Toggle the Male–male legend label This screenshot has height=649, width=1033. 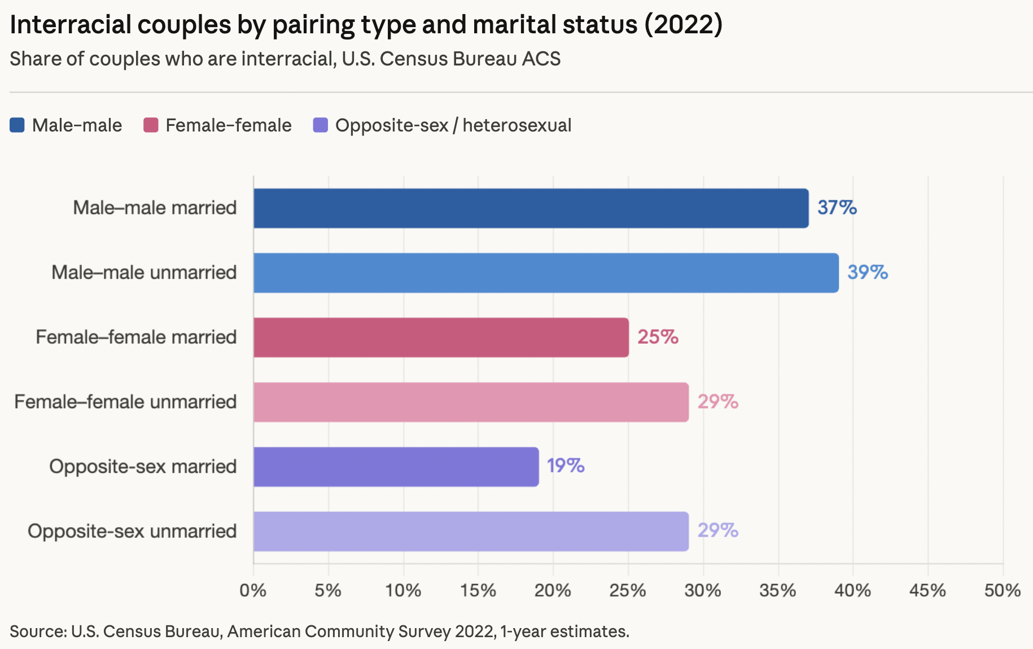point(77,125)
